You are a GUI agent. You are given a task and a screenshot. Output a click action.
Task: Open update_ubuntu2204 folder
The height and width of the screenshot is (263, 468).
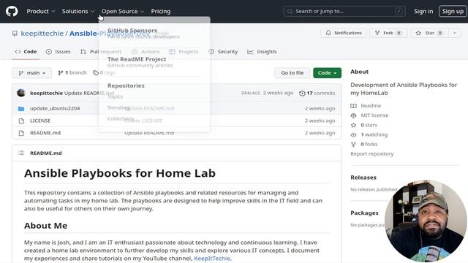pyautogui.click(x=55, y=108)
